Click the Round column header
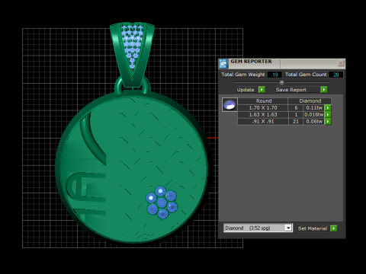This screenshot has height=274, width=366. click(264, 101)
